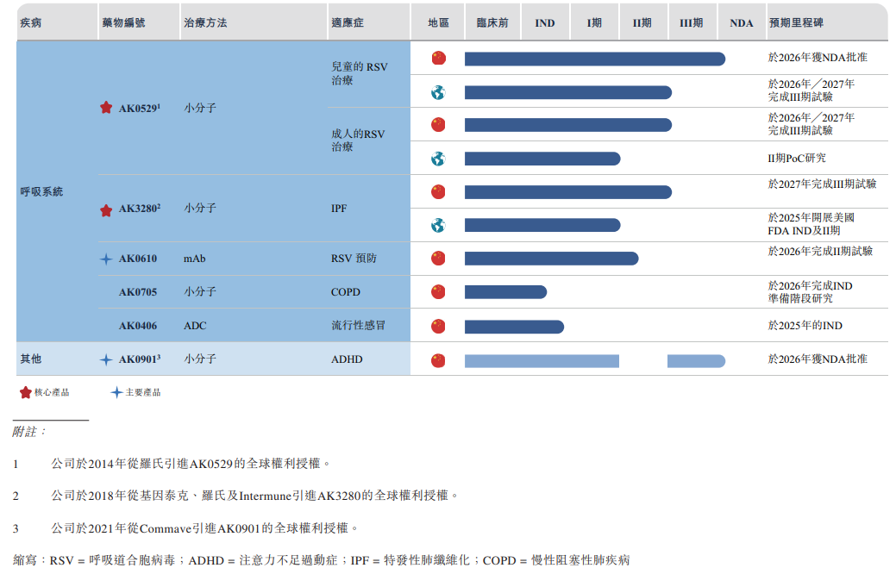896x568 pixels.
Task: Click the China flag in the AK0610 row
Action: pyautogui.click(x=438, y=259)
